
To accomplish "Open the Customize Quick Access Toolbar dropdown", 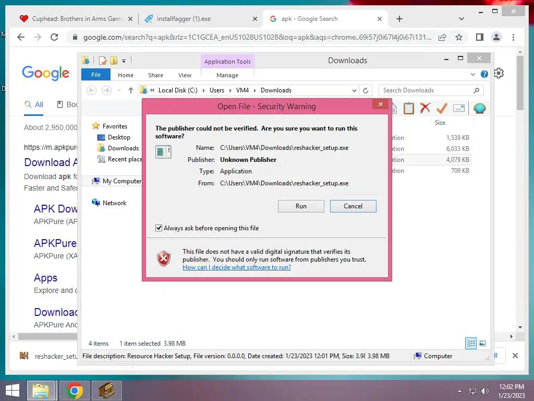I will point(124,61).
